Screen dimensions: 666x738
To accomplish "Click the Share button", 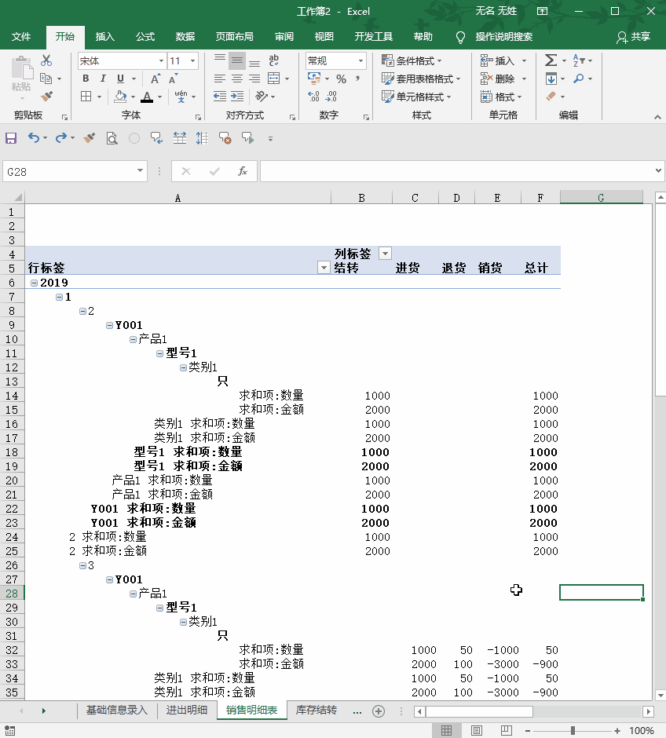I will point(634,37).
